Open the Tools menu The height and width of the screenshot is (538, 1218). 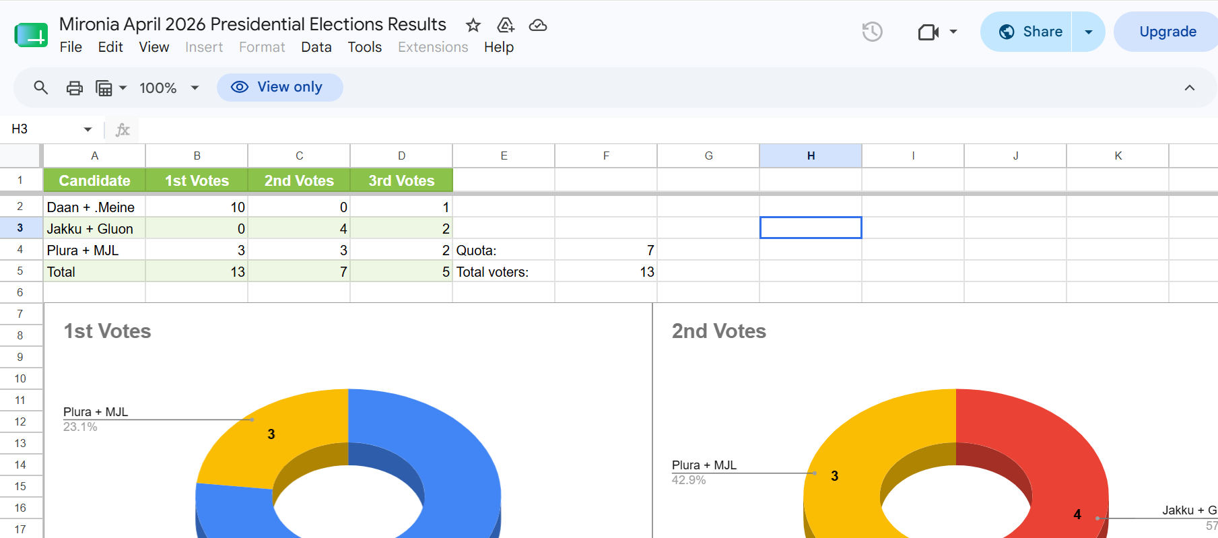[365, 47]
